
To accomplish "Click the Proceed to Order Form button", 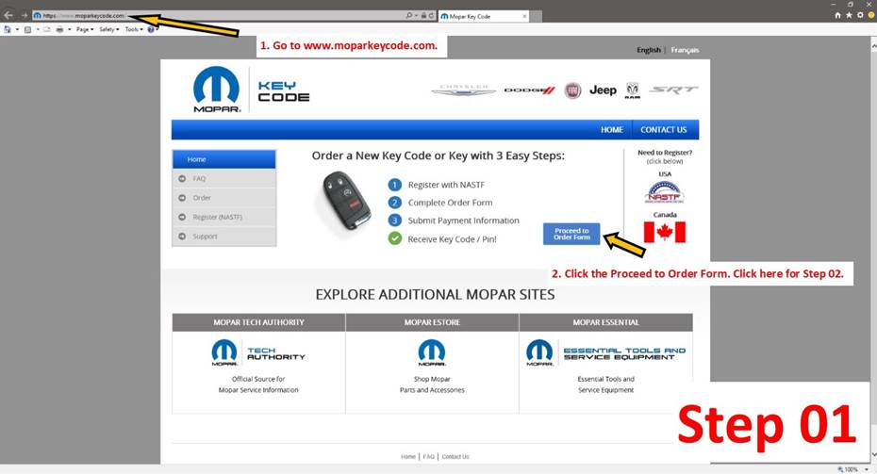I will (x=571, y=234).
